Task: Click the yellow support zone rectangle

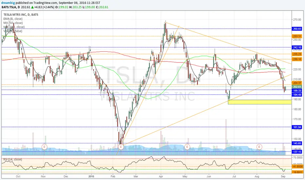Action: (x=260, y=102)
